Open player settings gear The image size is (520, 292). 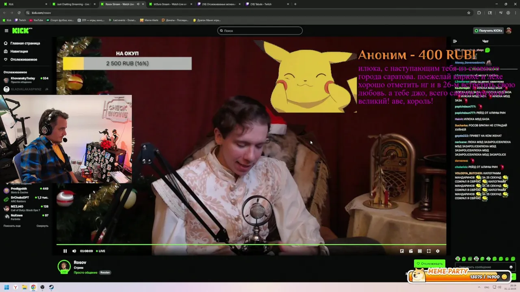click(438, 251)
